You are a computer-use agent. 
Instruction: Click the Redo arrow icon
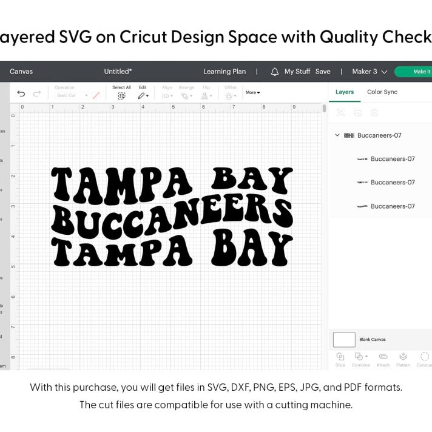pyautogui.click(x=37, y=93)
